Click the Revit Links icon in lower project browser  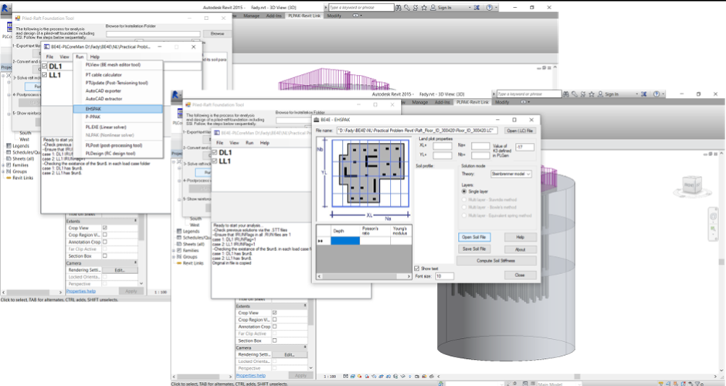(179, 263)
